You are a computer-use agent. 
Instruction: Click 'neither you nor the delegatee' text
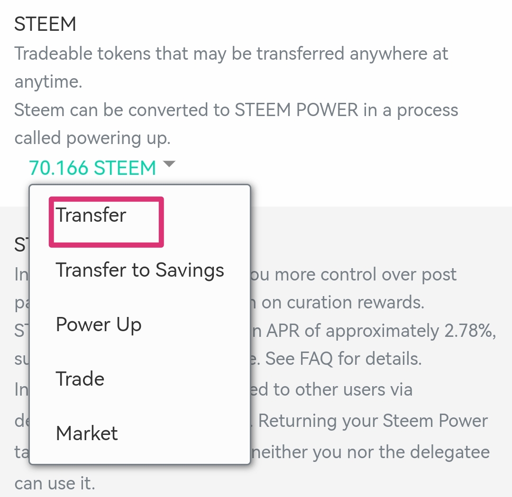pyautogui.click(x=371, y=452)
